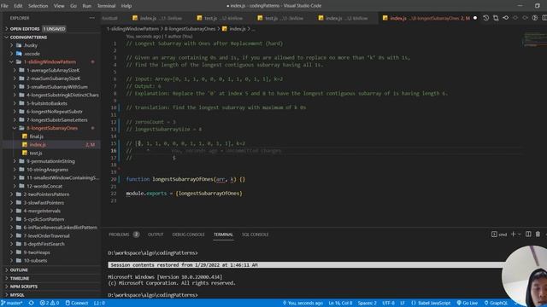This screenshot has width=547, height=307.
Task: Open the Help menu
Action: click(126, 6)
